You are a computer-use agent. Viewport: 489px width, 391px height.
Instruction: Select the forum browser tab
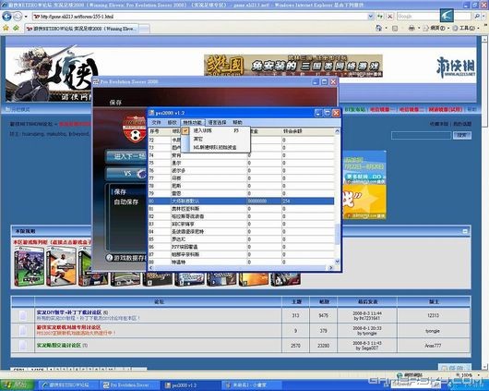pyautogui.click(x=82, y=29)
